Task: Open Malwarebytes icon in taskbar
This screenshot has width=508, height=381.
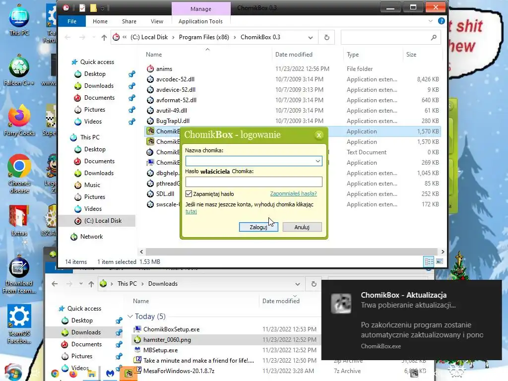Action: 110,374
